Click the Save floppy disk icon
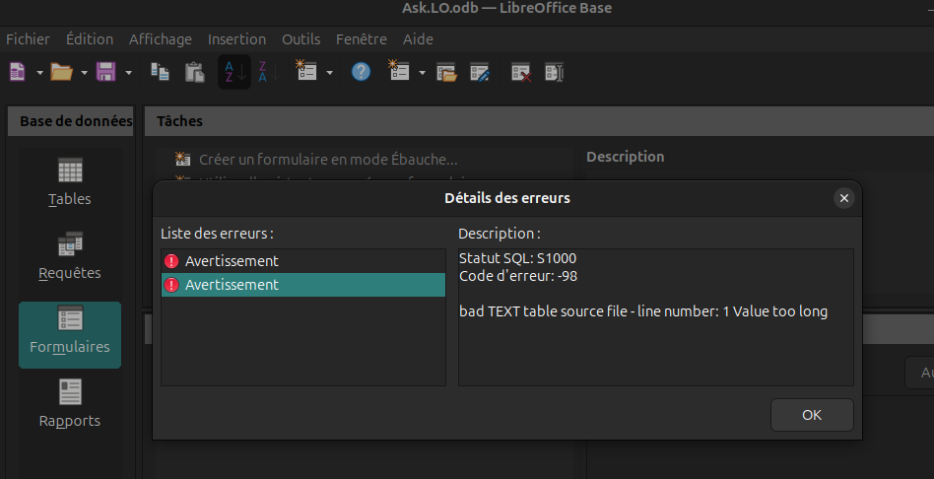This screenshot has height=479, width=934. pos(105,72)
